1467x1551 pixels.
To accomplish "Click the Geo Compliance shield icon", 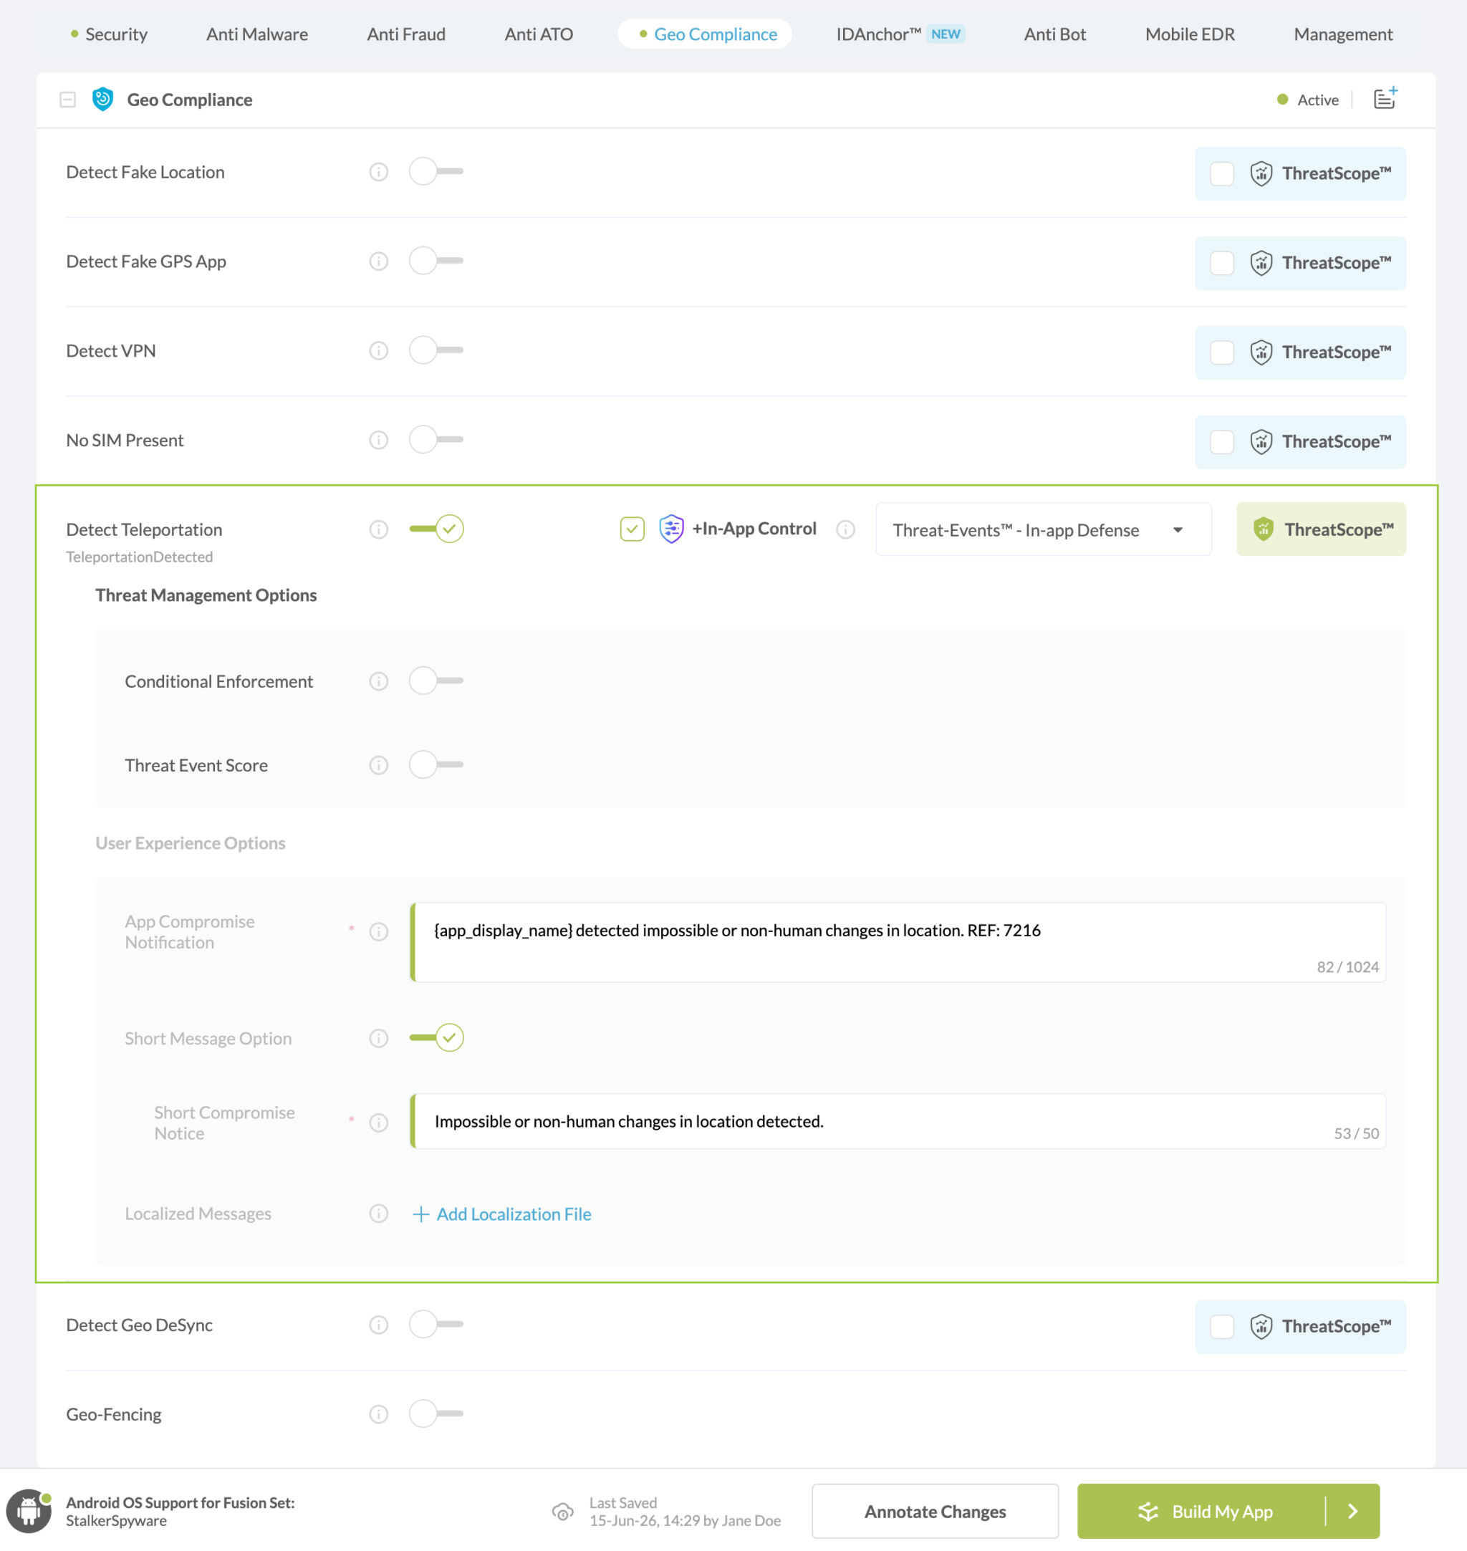I will click(102, 100).
